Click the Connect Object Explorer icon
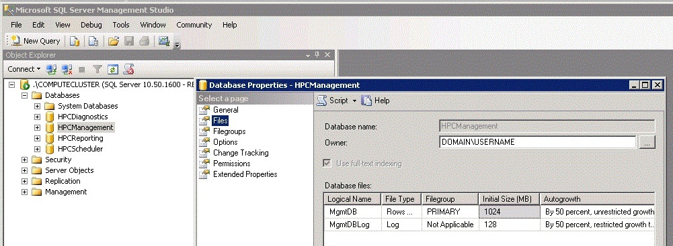Viewport: 673px width, 246px height. (x=52, y=69)
